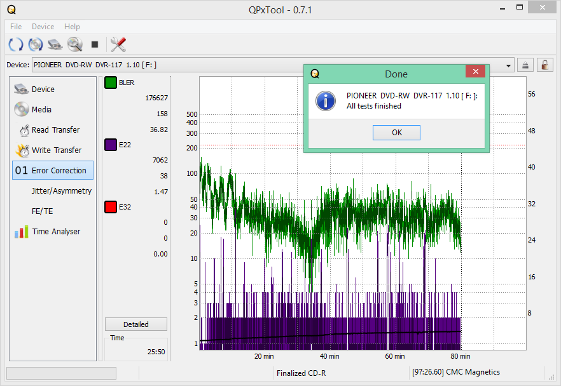Image resolution: width=561 pixels, height=386 pixels.
Task: Eject the disc with the eject icon
Action: pyautogui.click(x=525, y=65)
